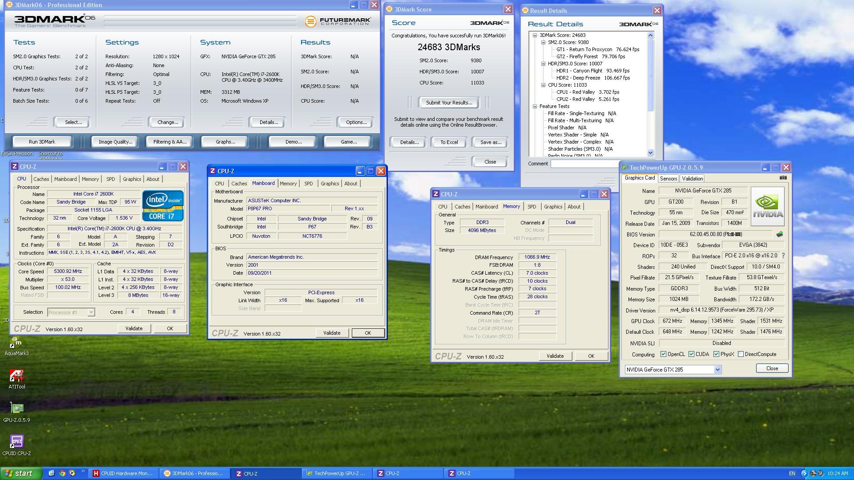Click To Excel button in 3DMark Score
This screenshot has height=480, width=854.
pos(449,142)
